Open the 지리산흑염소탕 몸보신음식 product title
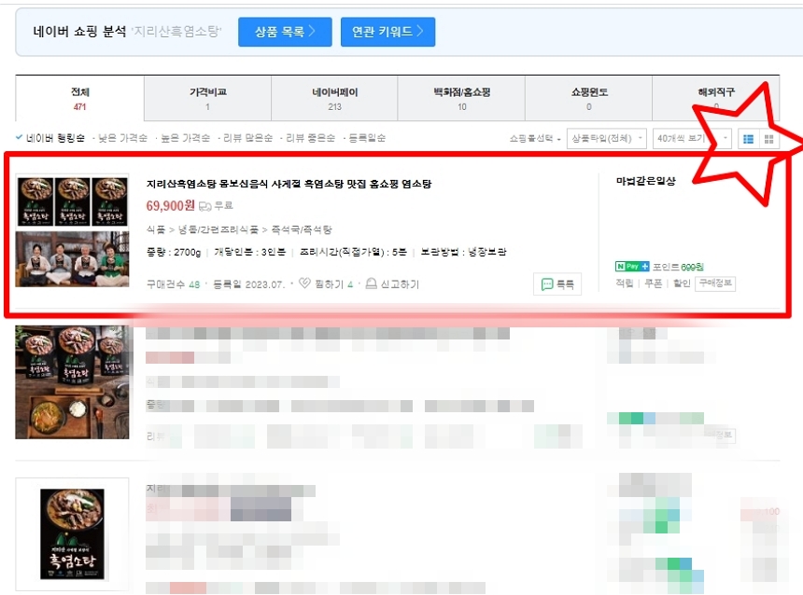Image resolution: width=803 pixels, height=595 pixels. (289, 184)
